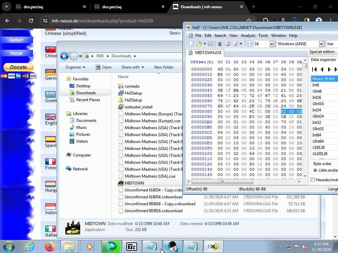Go to previous byte in Data inspector
Screen dimensions: 338x253
(x=322, y=69)
